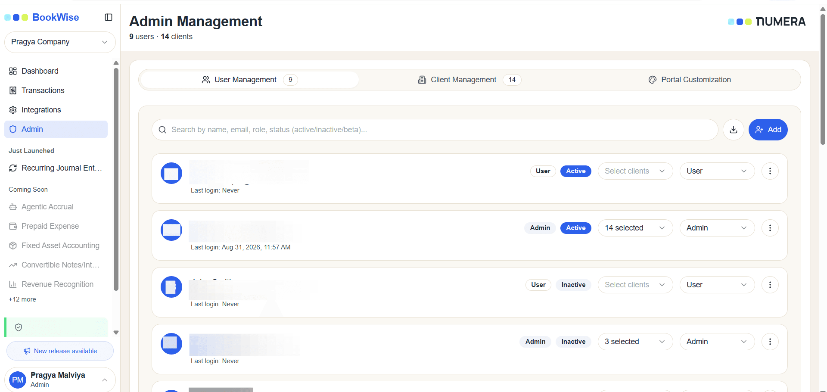
Task: Click the Active badge on first user
Action: [x=575, y=171]
